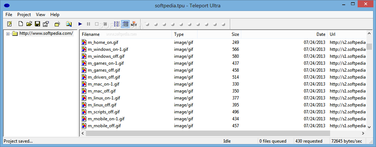Click the file icon beside m_mac_on-1.gif

pyautogui.click(x=84, y=84)
